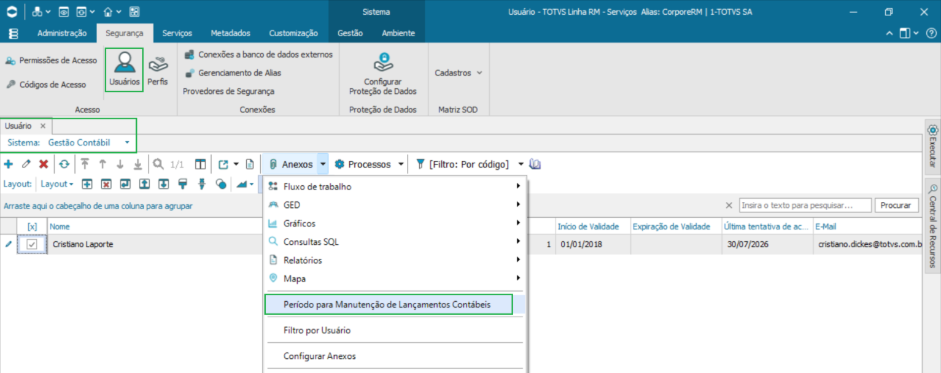Open the Gráficos submenu
The image size is (941, 373).
pos(394,223)
